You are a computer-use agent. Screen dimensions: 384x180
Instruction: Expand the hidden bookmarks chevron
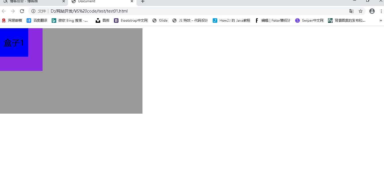(x=381, y=21)
